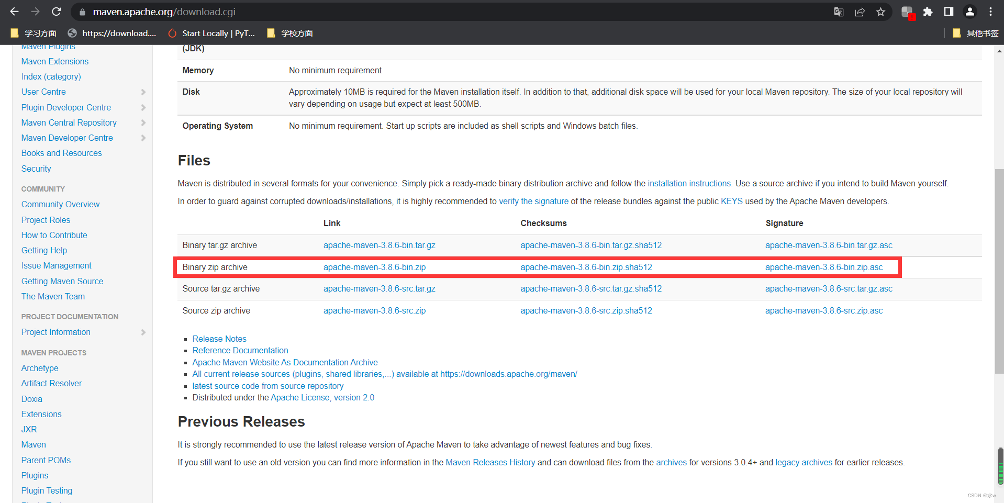Image resolution: width=1004 pixels, height=503 pixels.
Task: Open How to Contribute link
Action: coord(54,235)
